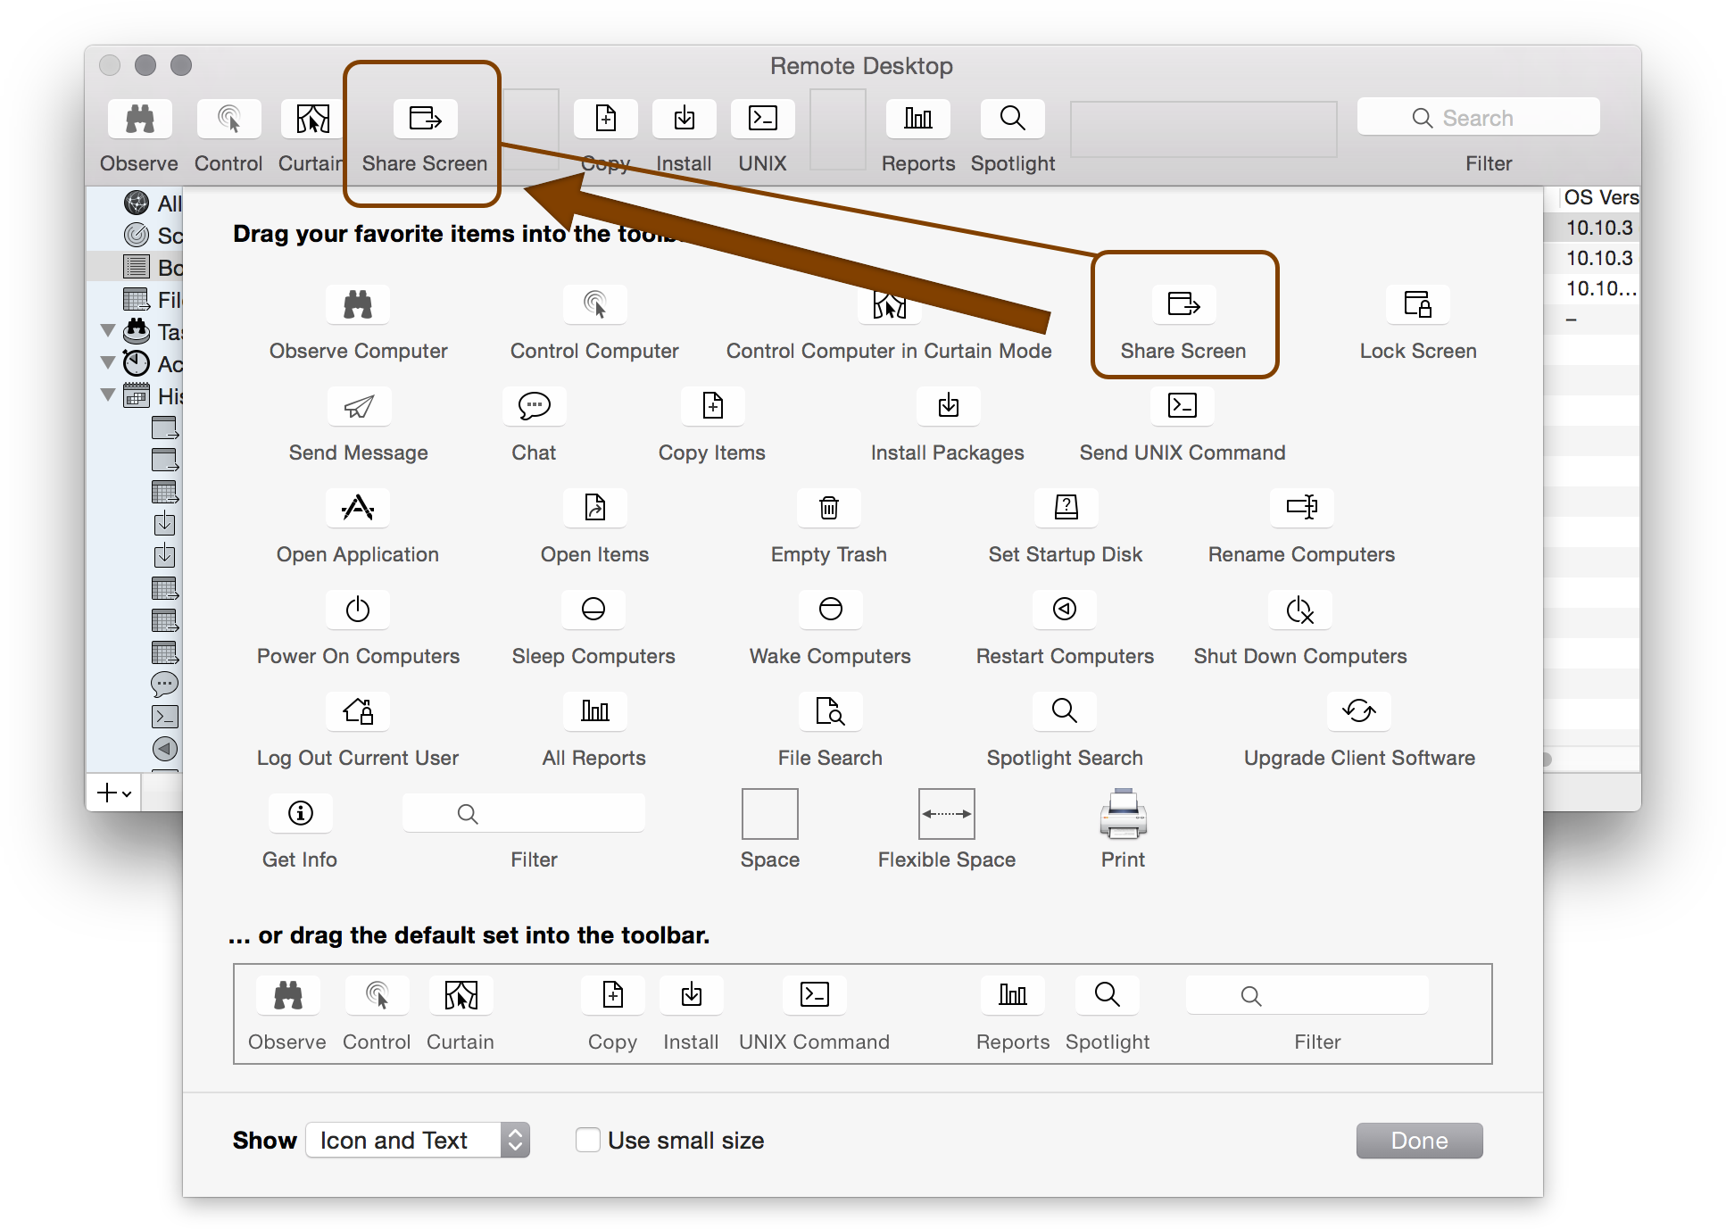Click the Search field in the toolbar
1726x1229 pixels.
[x=1478, y=117]
